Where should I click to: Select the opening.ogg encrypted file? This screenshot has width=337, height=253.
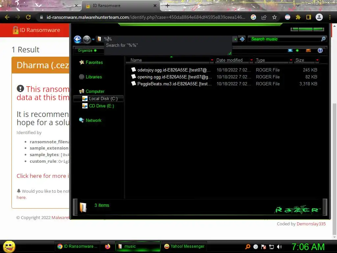coord(174,77)
